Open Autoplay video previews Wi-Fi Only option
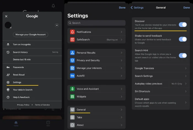 click(x=176, y=84)
